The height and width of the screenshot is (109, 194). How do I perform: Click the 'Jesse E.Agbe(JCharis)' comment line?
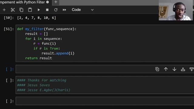tap(44, 90)
